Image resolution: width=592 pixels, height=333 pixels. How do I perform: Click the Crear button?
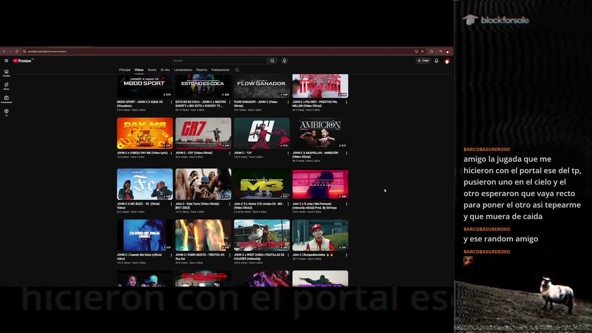click(423, 61)
